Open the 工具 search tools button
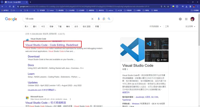The width and height of the screenshot is (200, 107). 167,26
